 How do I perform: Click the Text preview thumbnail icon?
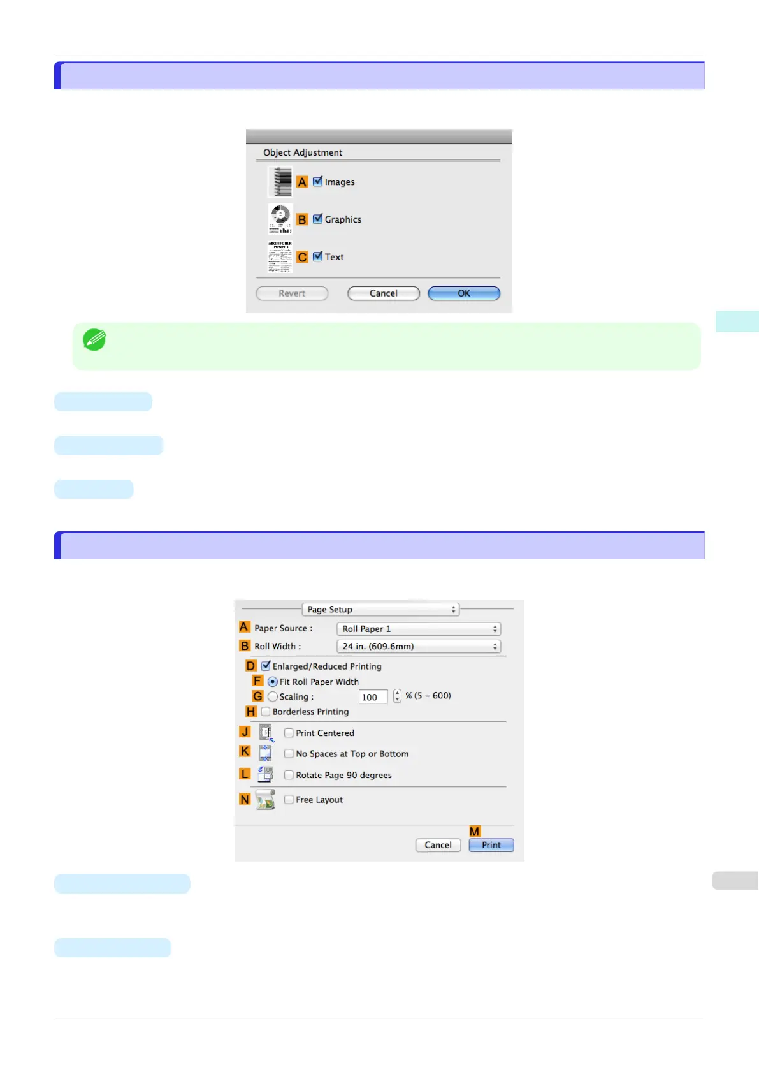tap(280, 256)
